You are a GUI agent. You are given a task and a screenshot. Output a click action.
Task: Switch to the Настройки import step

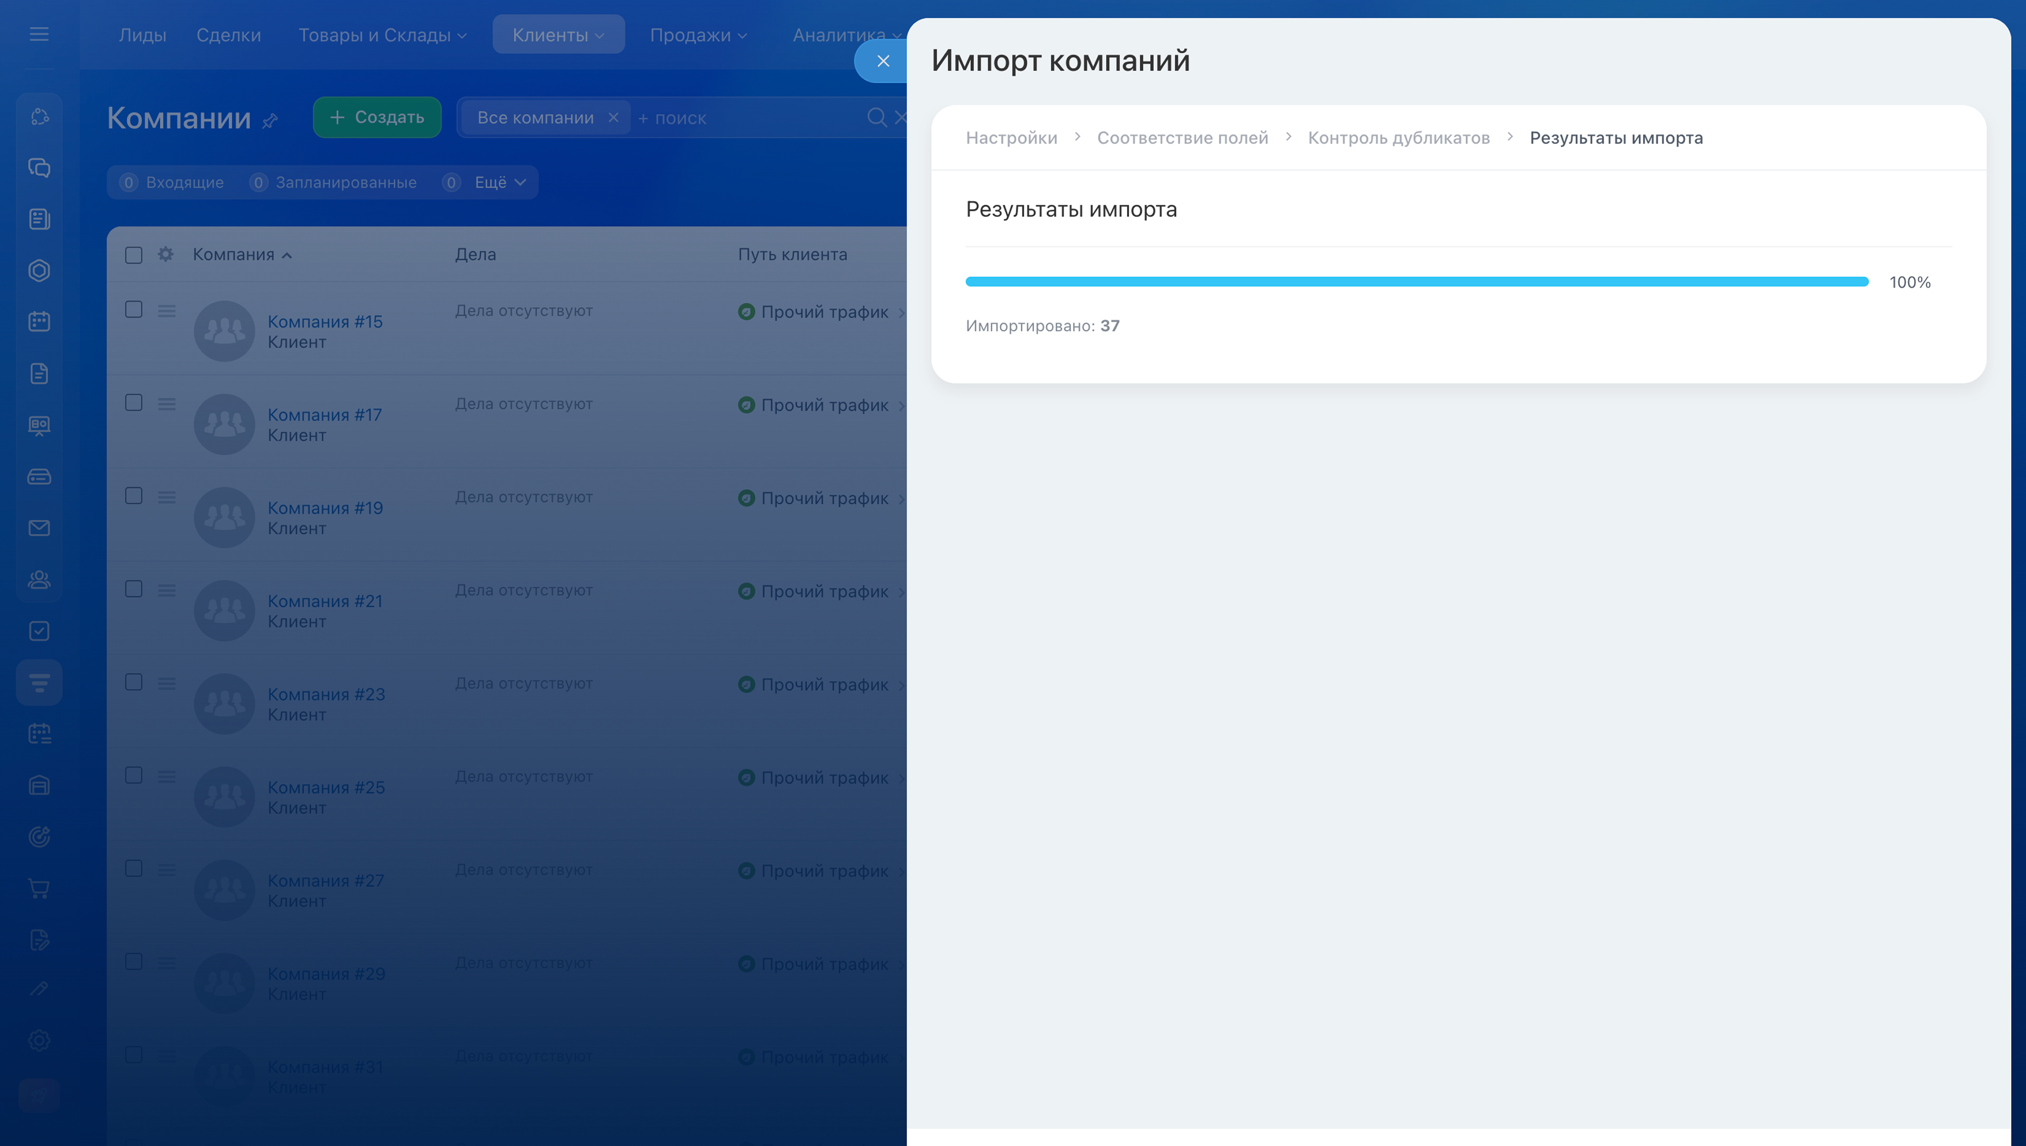[x=1011, y=138]
